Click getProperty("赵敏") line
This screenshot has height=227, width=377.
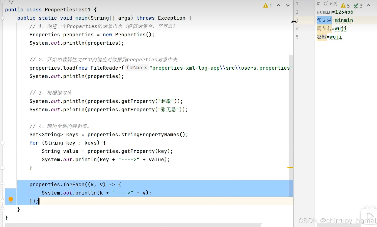(x=106, y=101)
